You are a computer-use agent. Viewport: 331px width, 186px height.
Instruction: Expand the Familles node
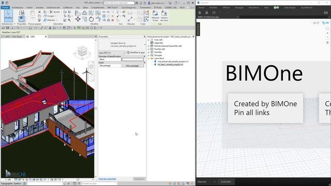(148, 52)
